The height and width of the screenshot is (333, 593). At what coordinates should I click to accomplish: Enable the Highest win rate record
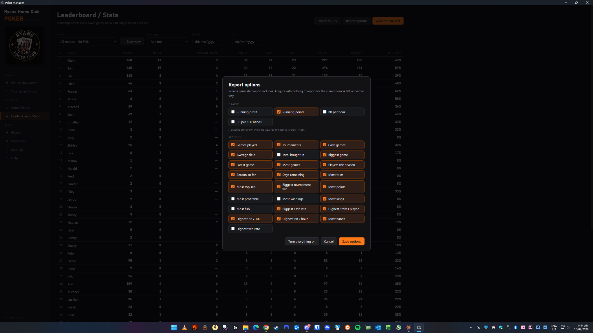point(233,229)
